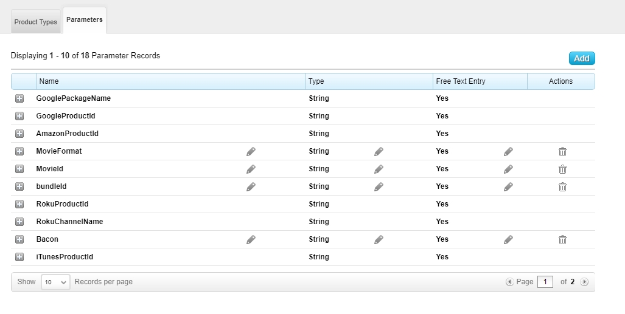
Task: Expand the RokuChannelName row
Action: (19, 222)
